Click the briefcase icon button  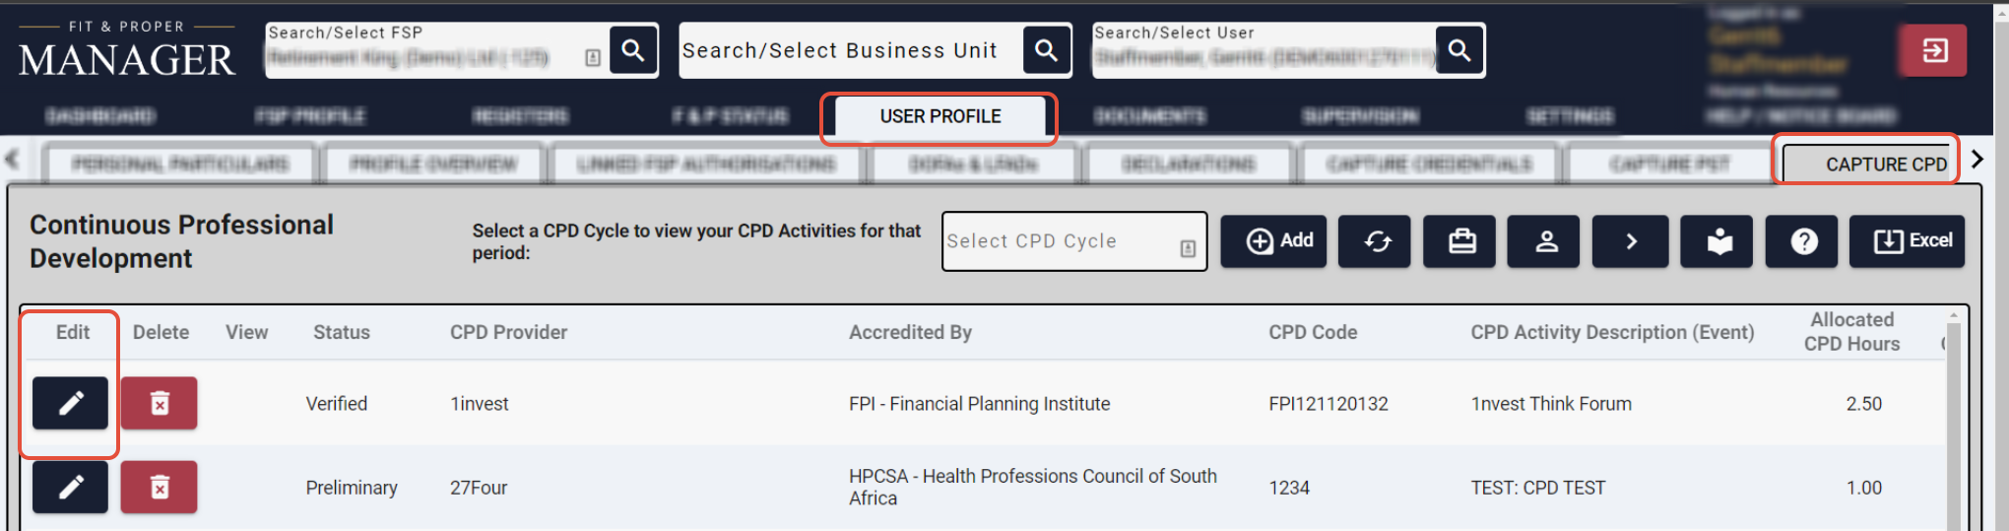tap(1461, 241)
